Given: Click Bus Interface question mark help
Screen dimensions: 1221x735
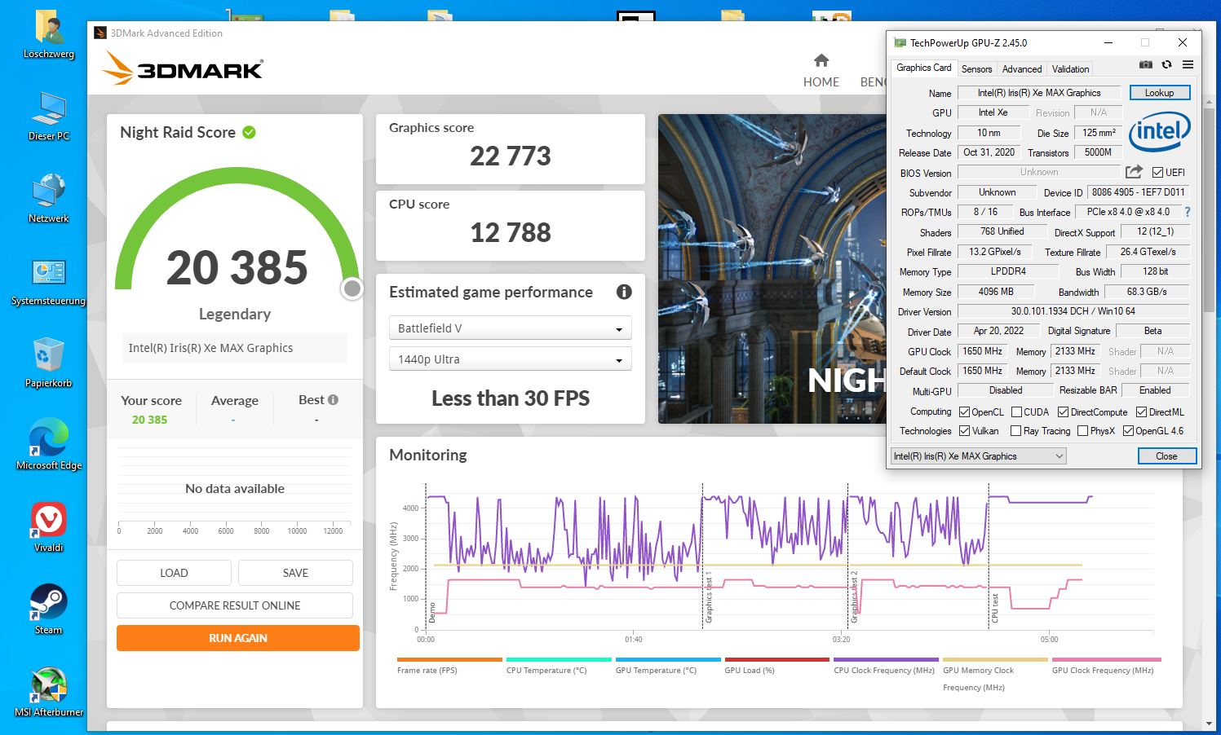Looking at the screenshot, I should coord(1188,212).
